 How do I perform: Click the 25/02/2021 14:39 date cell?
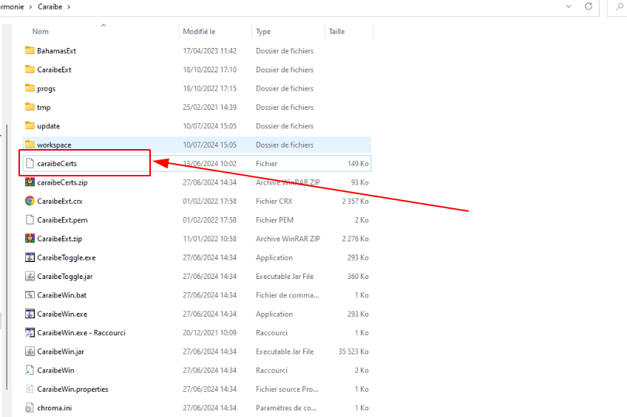click(209, 107)
